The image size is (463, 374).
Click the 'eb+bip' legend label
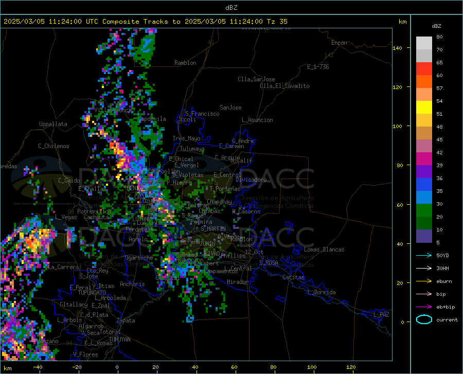pyautogui.click(x=446, y=307)
